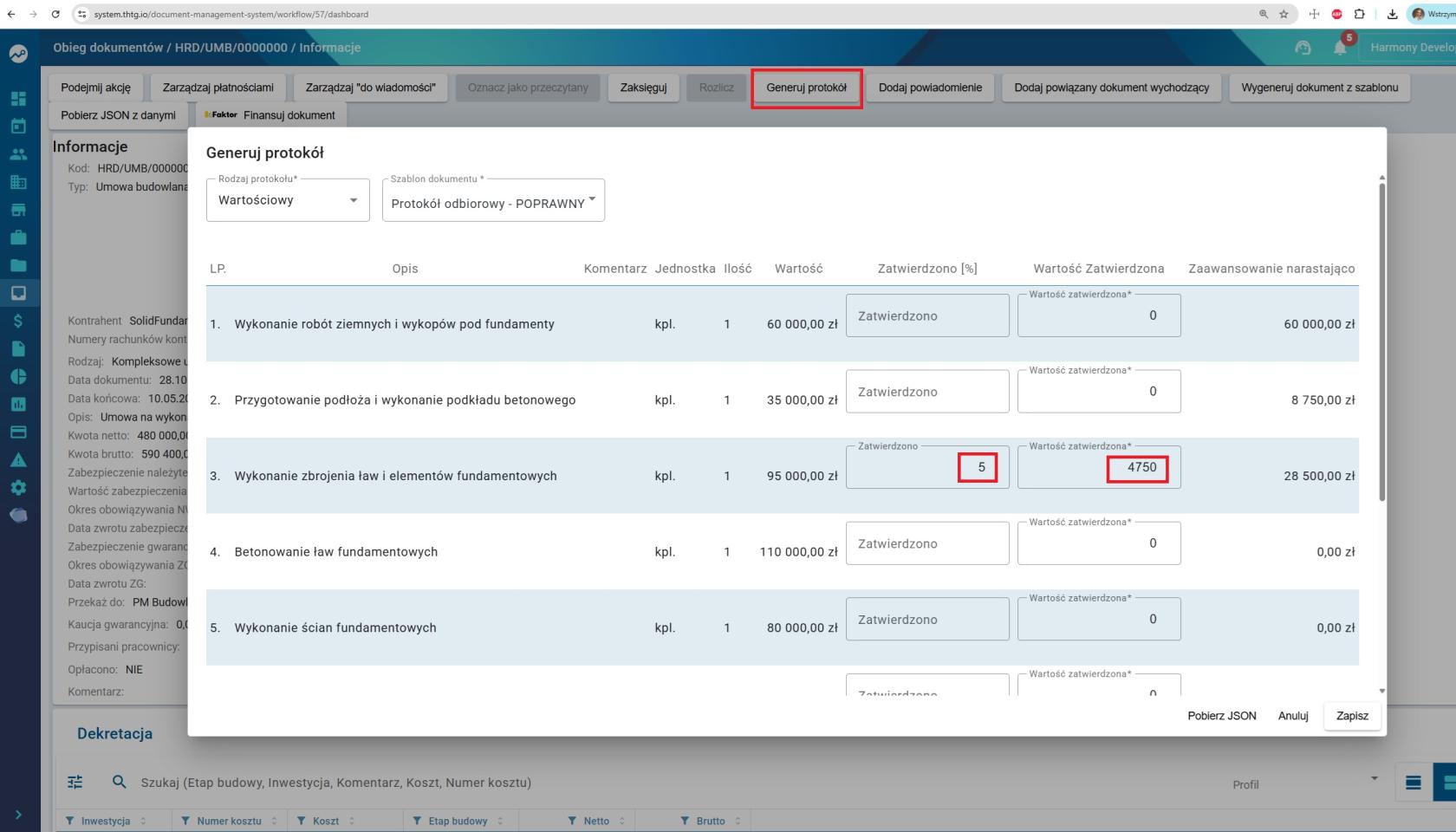This screenshot has width=1456, height=832.
Task: Click Anuluj to cancel the dialog
Action: pos(1293,716)
